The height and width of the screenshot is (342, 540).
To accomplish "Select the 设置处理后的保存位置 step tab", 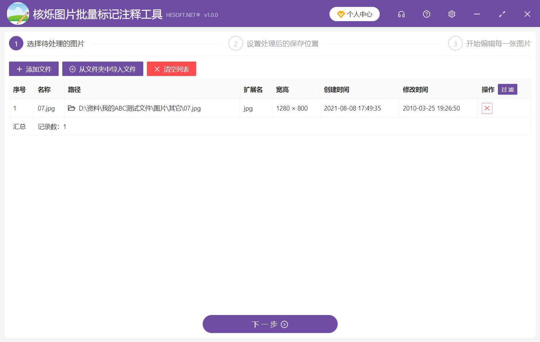I will tap(282, 44).
